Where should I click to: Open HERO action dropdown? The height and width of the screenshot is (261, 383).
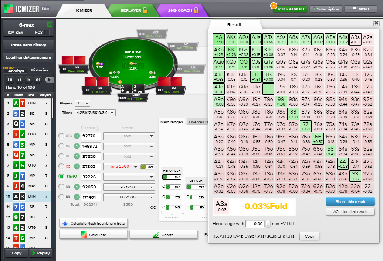[x=129, y=177]
